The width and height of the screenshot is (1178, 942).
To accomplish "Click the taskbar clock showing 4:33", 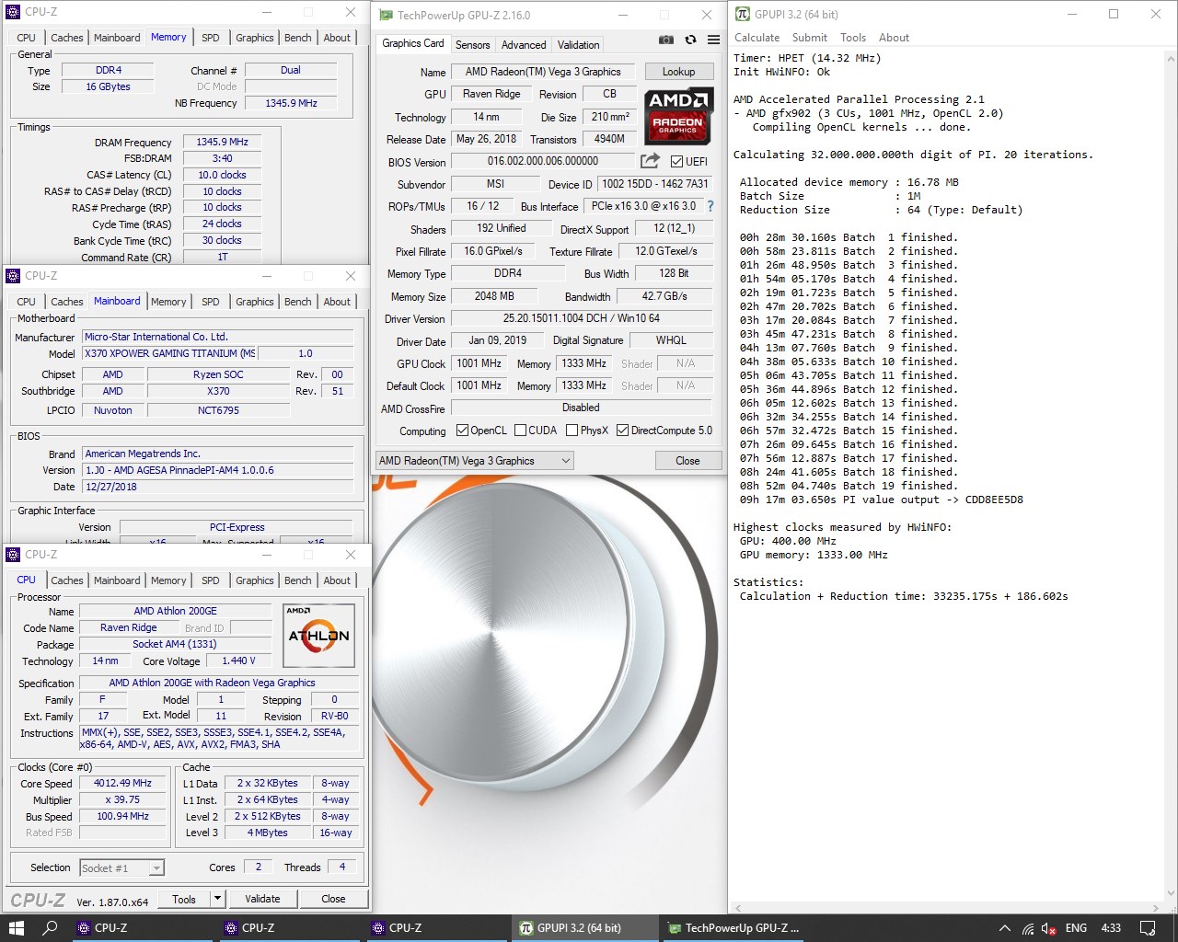I will [1111, 927].
